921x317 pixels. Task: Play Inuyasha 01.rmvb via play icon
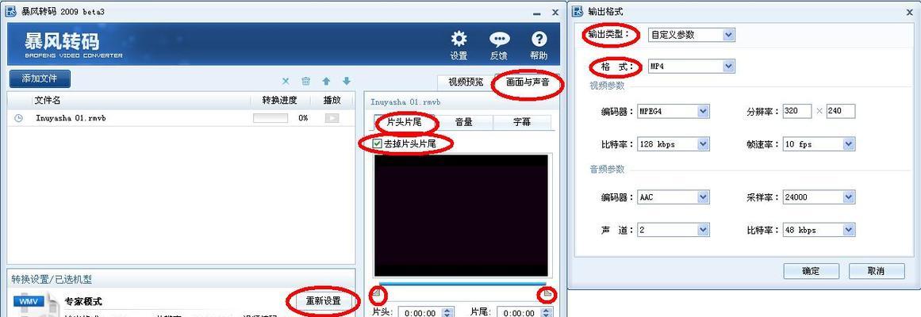click(332, 118)
